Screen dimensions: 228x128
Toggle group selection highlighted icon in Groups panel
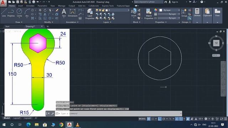189,18
